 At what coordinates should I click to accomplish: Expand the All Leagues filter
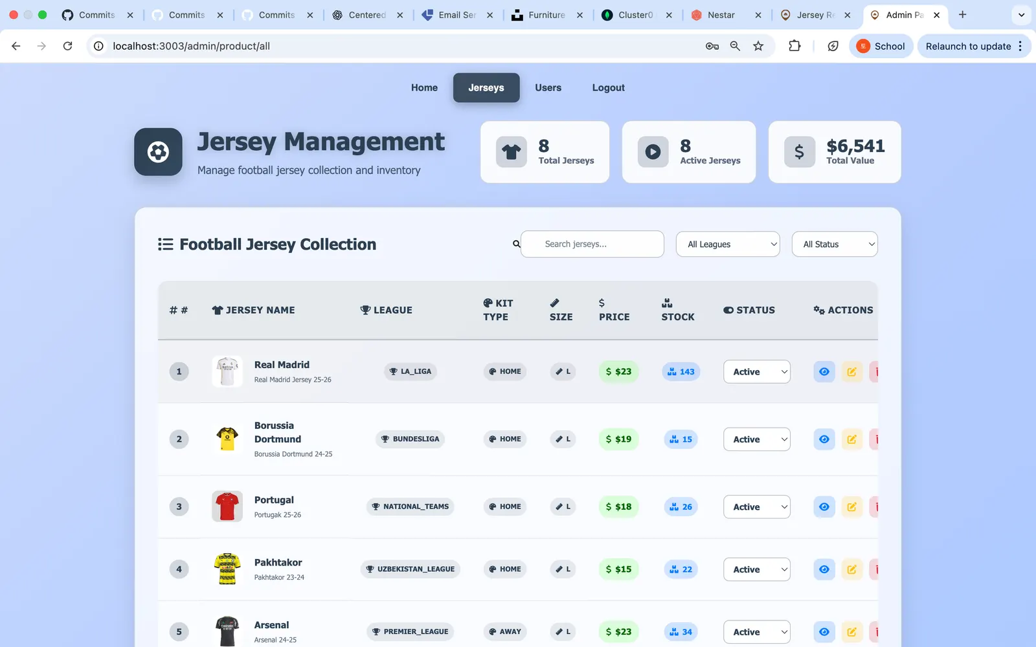728,244
